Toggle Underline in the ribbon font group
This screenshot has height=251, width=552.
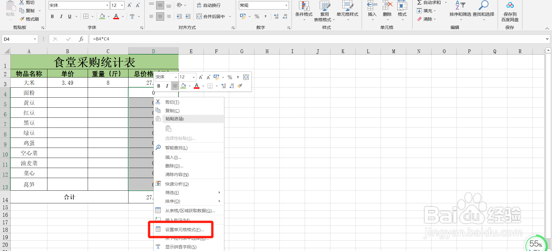[70, 16]
